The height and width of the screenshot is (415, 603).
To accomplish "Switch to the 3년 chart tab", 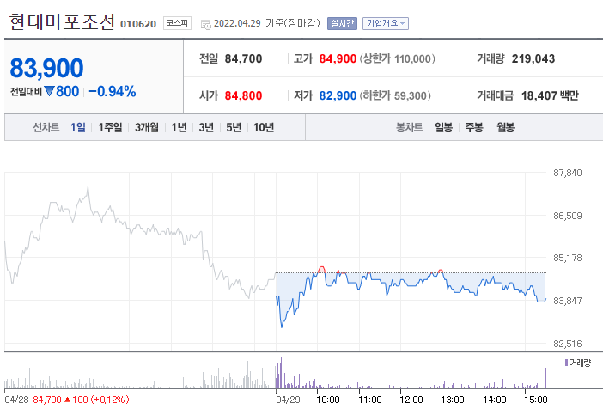I will (206, 127).
